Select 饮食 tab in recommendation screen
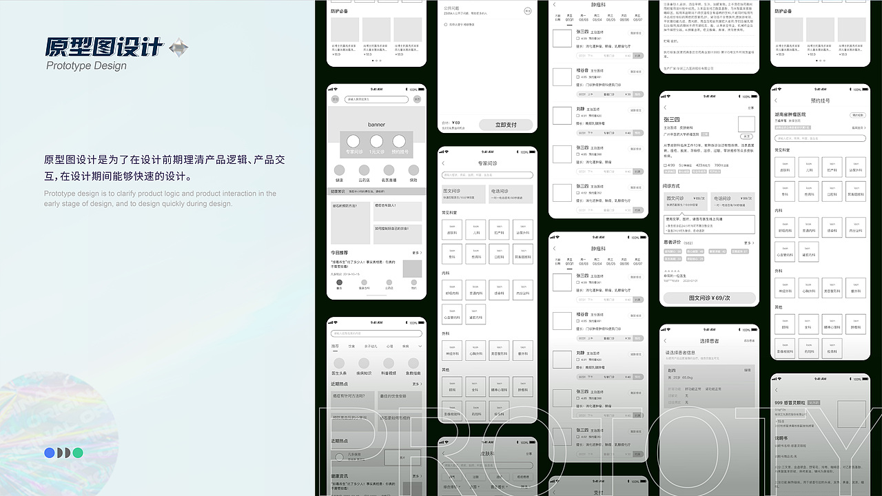Image resolution: width=882 pixels, height=496 pixels. tap(351, 347)
